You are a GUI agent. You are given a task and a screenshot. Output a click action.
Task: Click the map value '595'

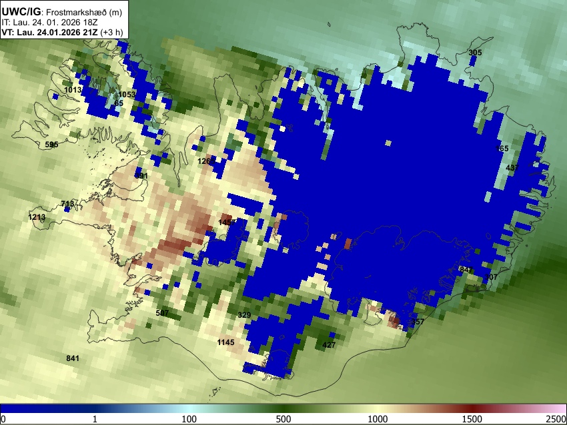pos(51,145)
